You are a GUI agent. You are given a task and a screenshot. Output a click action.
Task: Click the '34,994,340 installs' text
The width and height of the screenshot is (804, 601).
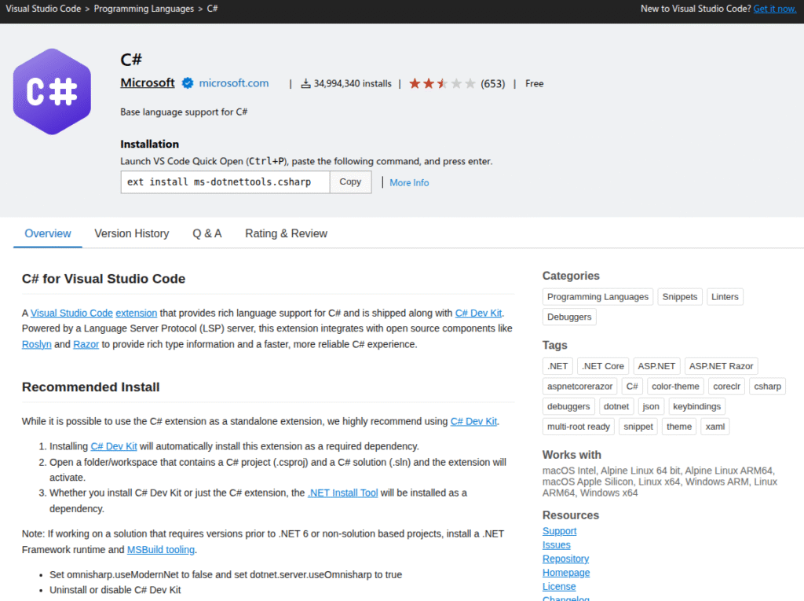353,83
